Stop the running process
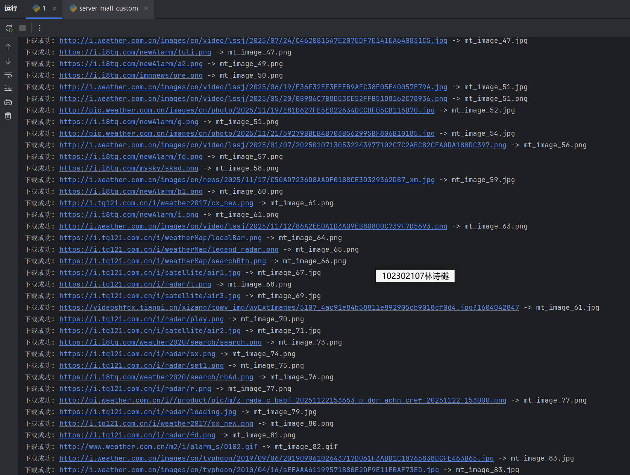 22,28
